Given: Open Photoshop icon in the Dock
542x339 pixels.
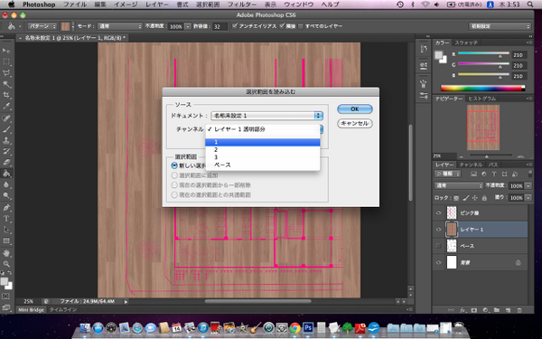Looking at the screenshot, I should (x=308, y=327).
